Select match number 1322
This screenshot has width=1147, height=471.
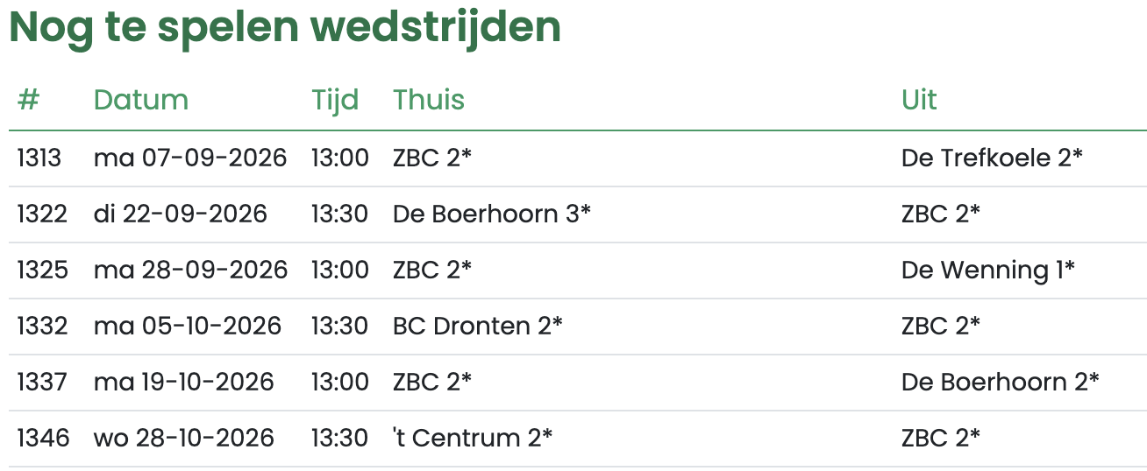point(42,214)
